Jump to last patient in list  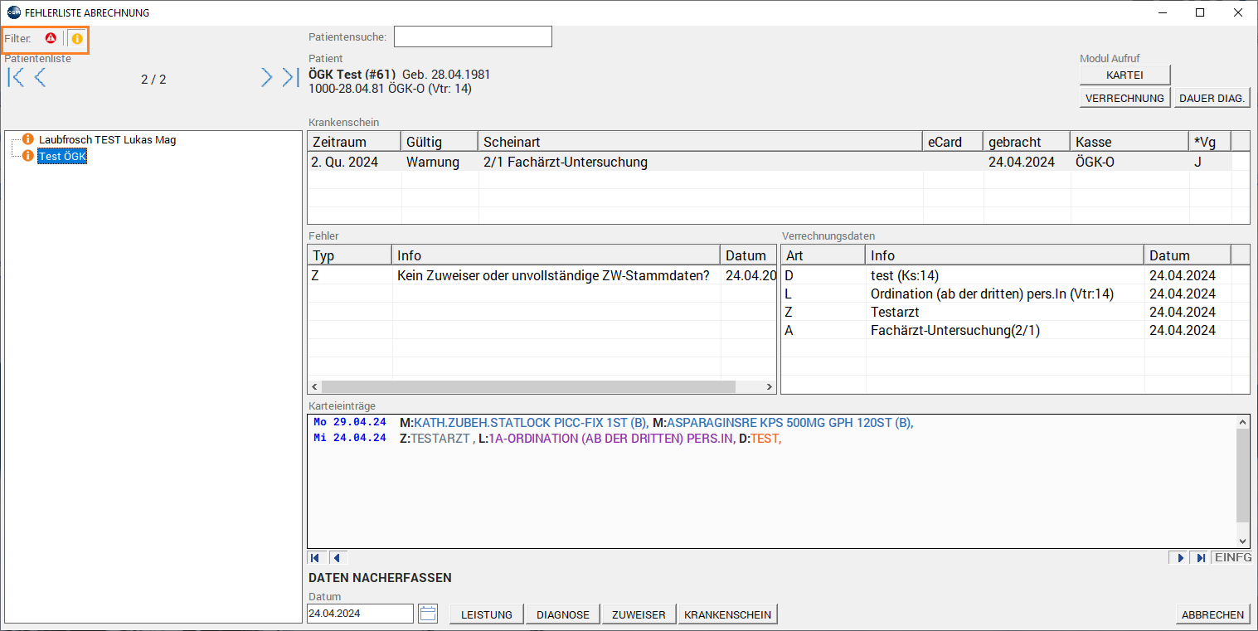click(289, 78)
